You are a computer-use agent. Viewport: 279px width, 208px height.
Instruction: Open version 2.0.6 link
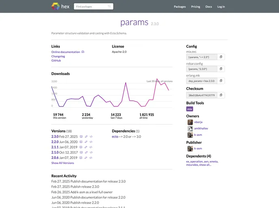[x=55, y=158]
